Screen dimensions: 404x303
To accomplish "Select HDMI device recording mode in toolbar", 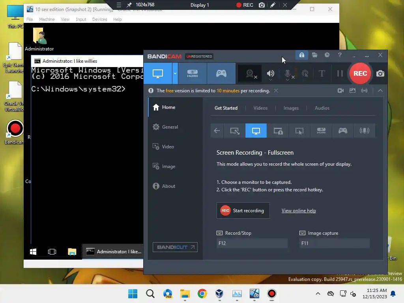I will pos(193,73).
